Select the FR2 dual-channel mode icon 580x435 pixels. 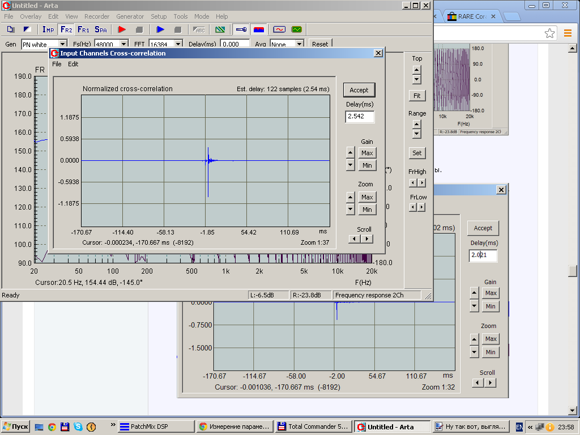pos(66,29)
